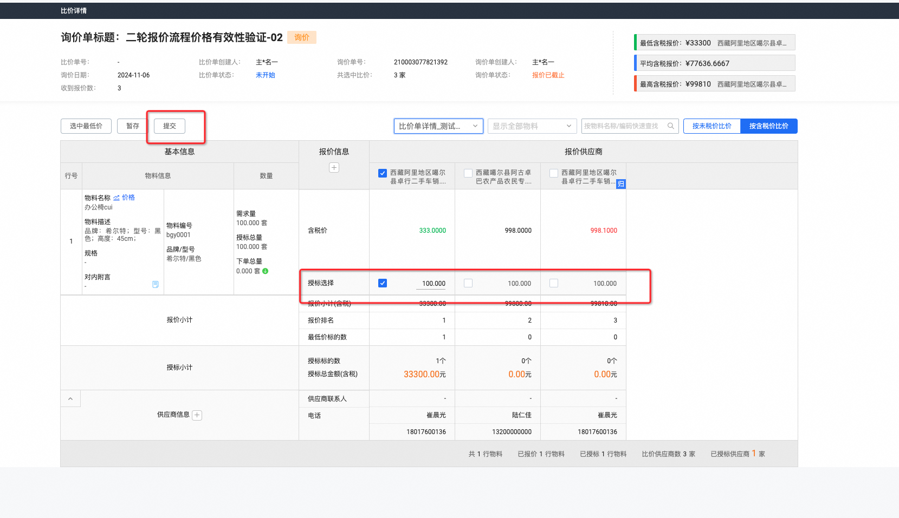The height and width of the screenshot is (518, 899).
Task: Click the 基本信息 column header
Action: point(179,152)
